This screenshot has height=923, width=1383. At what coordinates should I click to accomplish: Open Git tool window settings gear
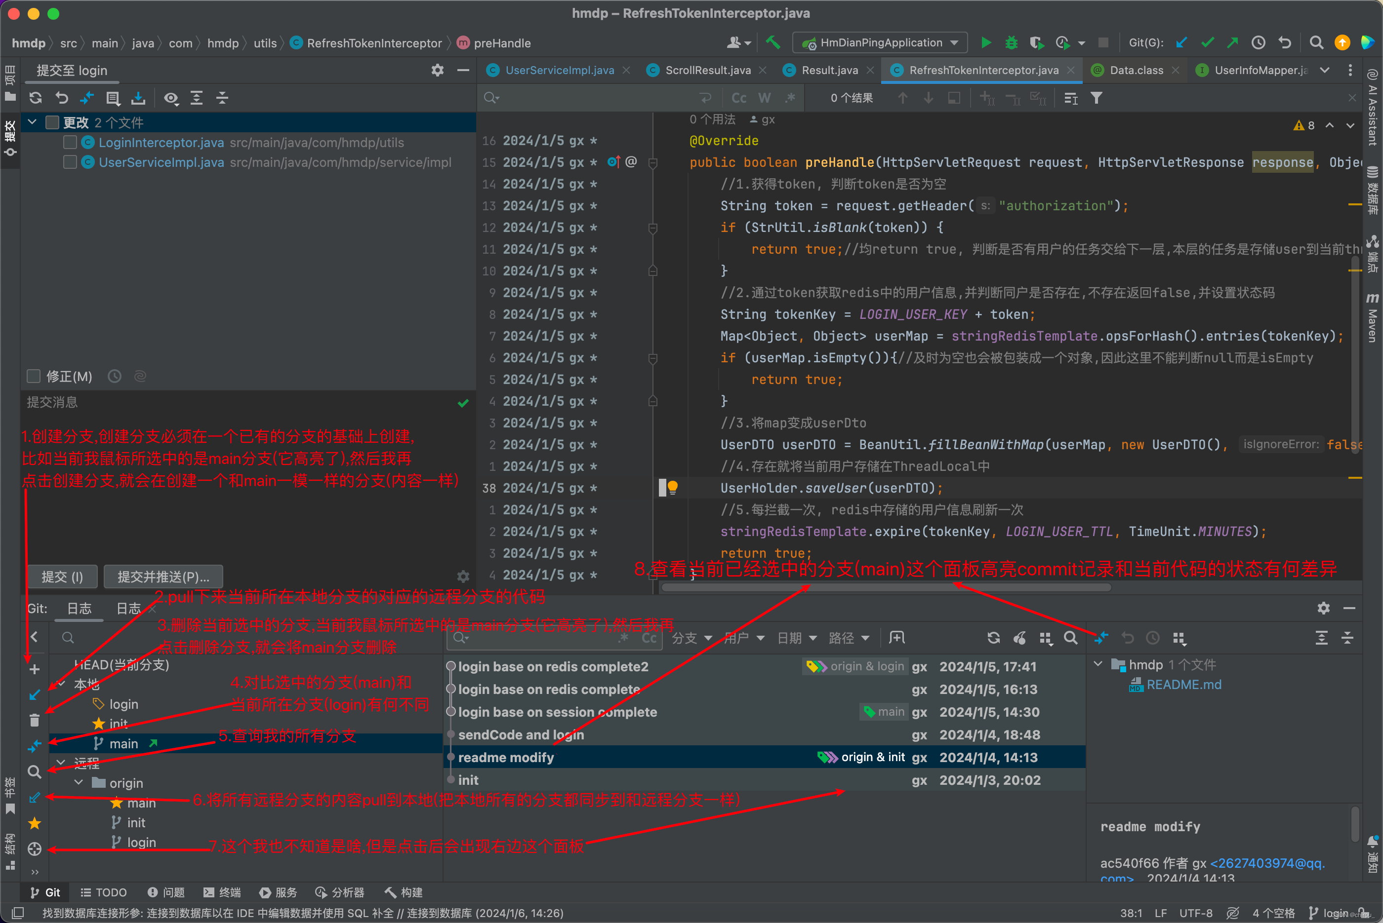[x=1324, y=608]
